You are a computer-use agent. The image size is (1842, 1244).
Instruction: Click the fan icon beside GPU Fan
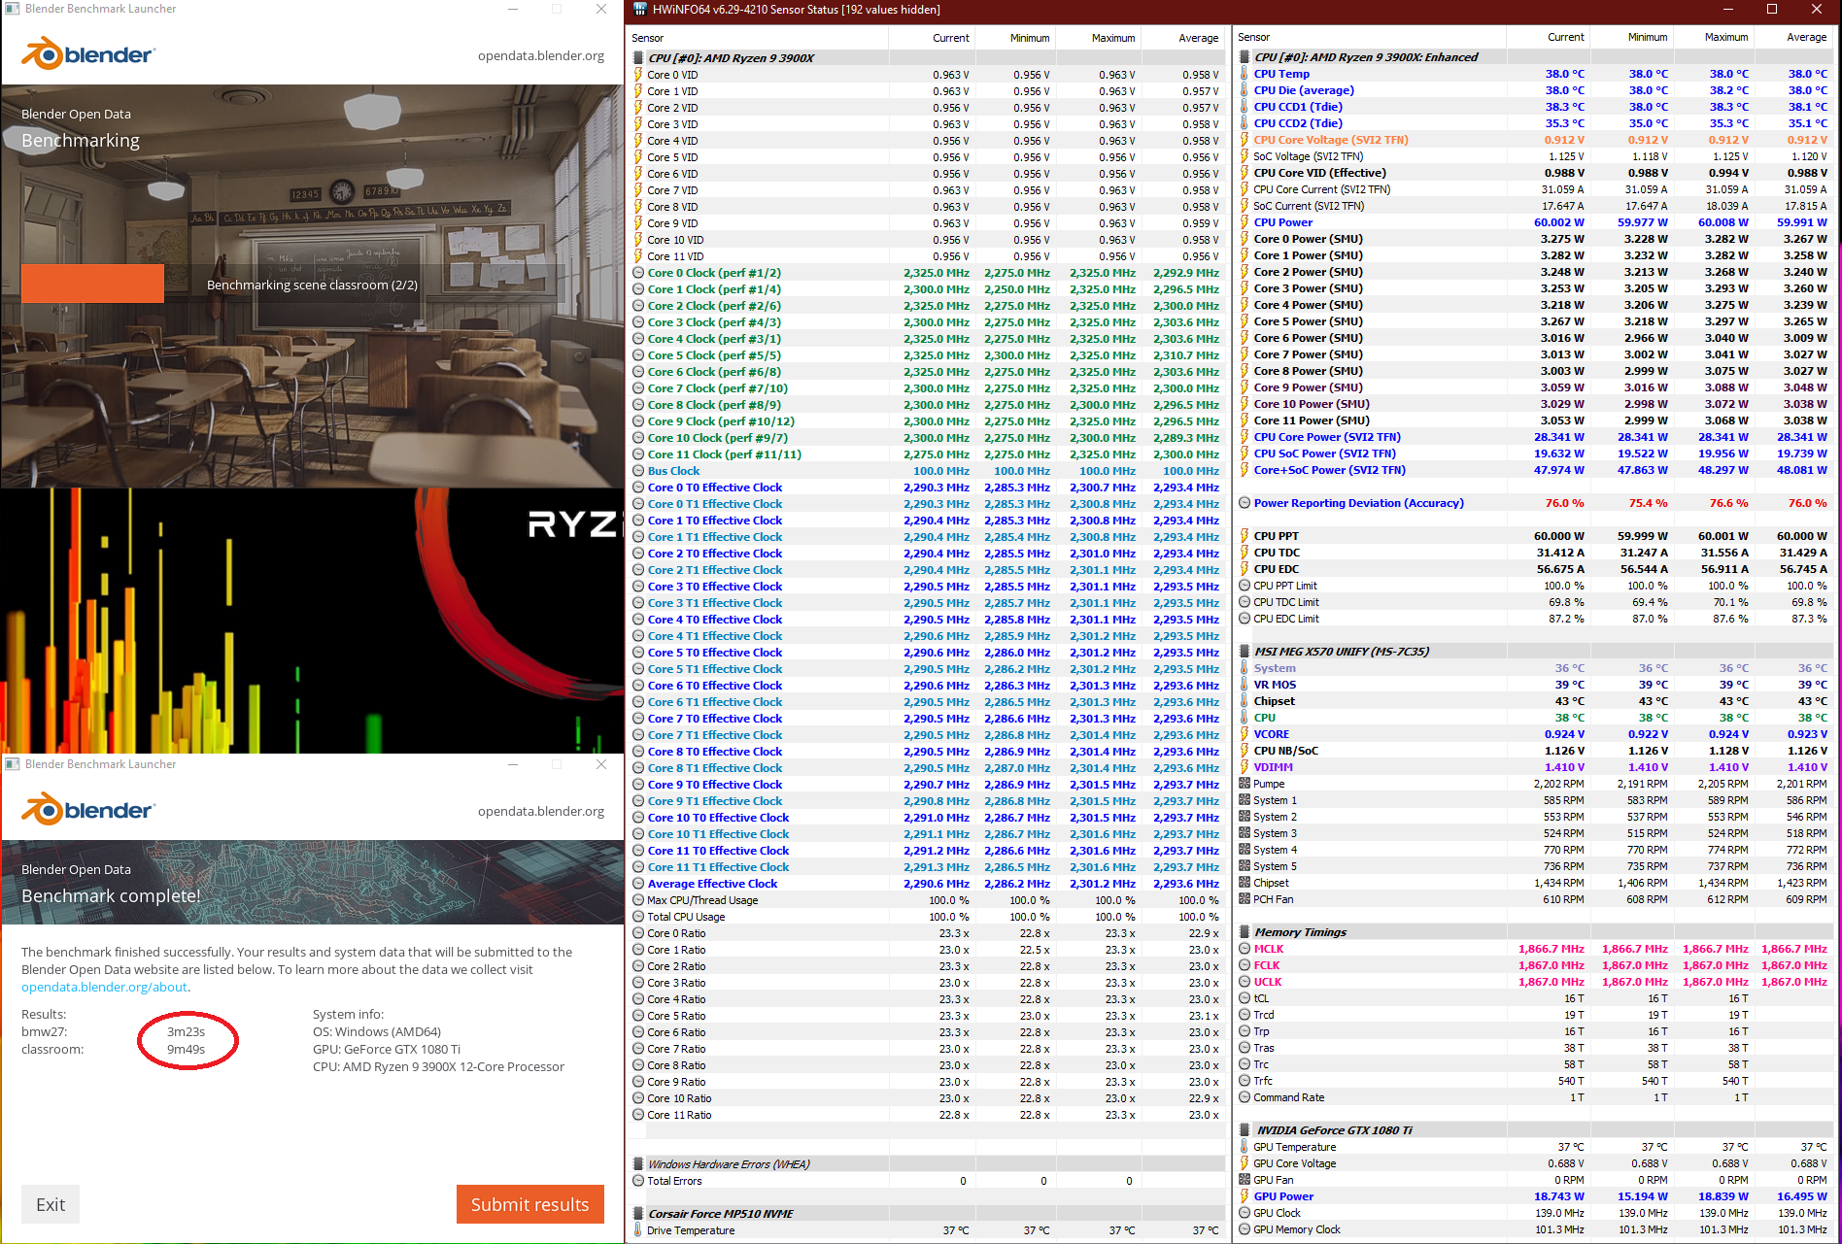click(1245, 1180)
